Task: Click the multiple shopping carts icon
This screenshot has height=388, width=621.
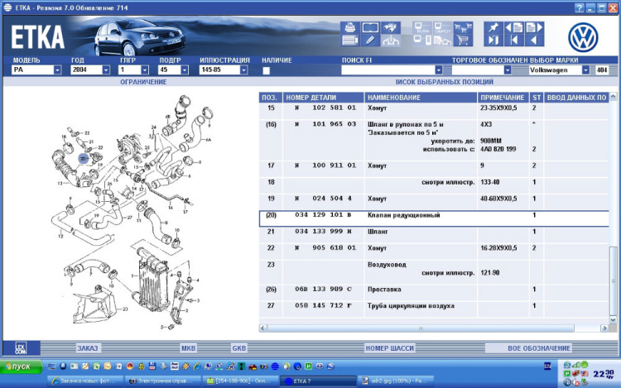Action: [x=463, y=27]
